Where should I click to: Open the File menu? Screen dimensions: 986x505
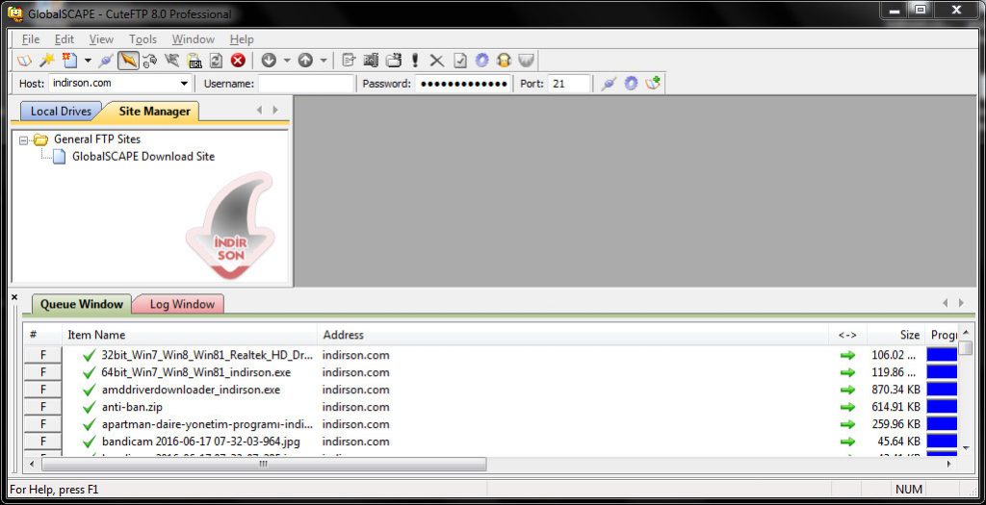click(x=31, y=38)
